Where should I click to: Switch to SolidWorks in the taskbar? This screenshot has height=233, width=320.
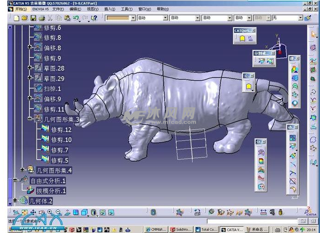pyautogui.click(x=180, y=229)
